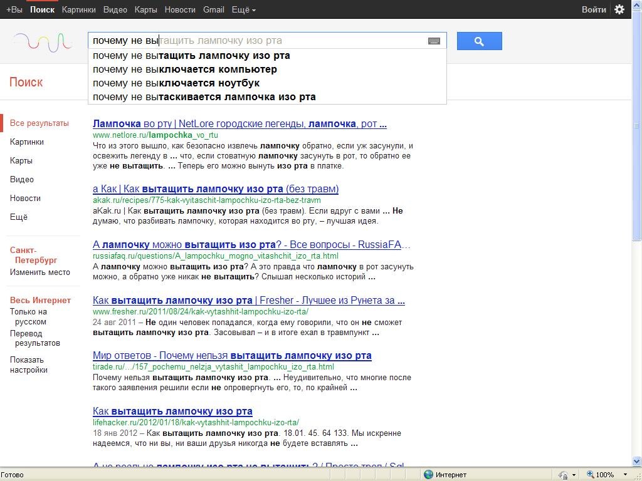Image resolution: width=642 pixels, height=481 pixels.
Task: Click the Internet zone globe icon in status bar
Action: [429, 475]
